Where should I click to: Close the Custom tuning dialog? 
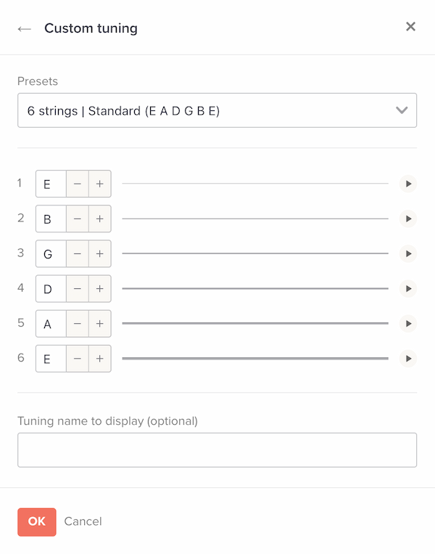[x=410, y=27]
